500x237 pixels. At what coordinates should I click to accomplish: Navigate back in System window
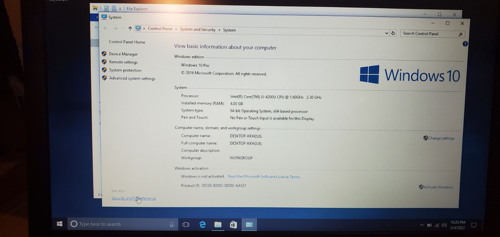click(105, 28)
